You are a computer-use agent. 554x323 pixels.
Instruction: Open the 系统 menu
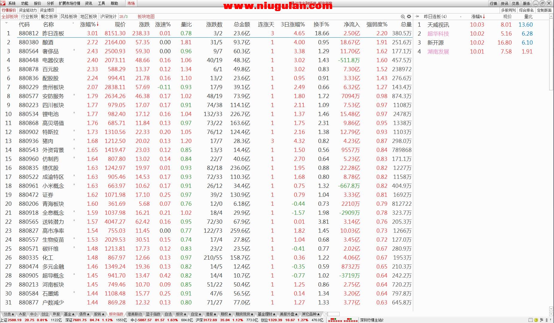coord(12,3)
